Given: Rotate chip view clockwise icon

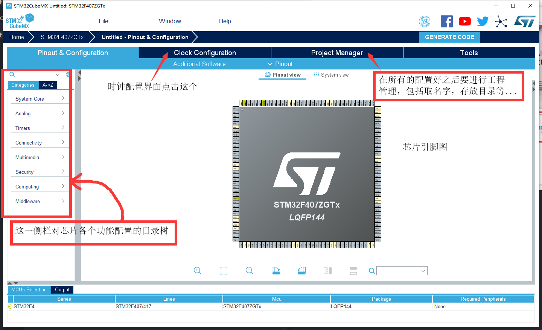Looking at the screenshot, I should pos(276,271).
